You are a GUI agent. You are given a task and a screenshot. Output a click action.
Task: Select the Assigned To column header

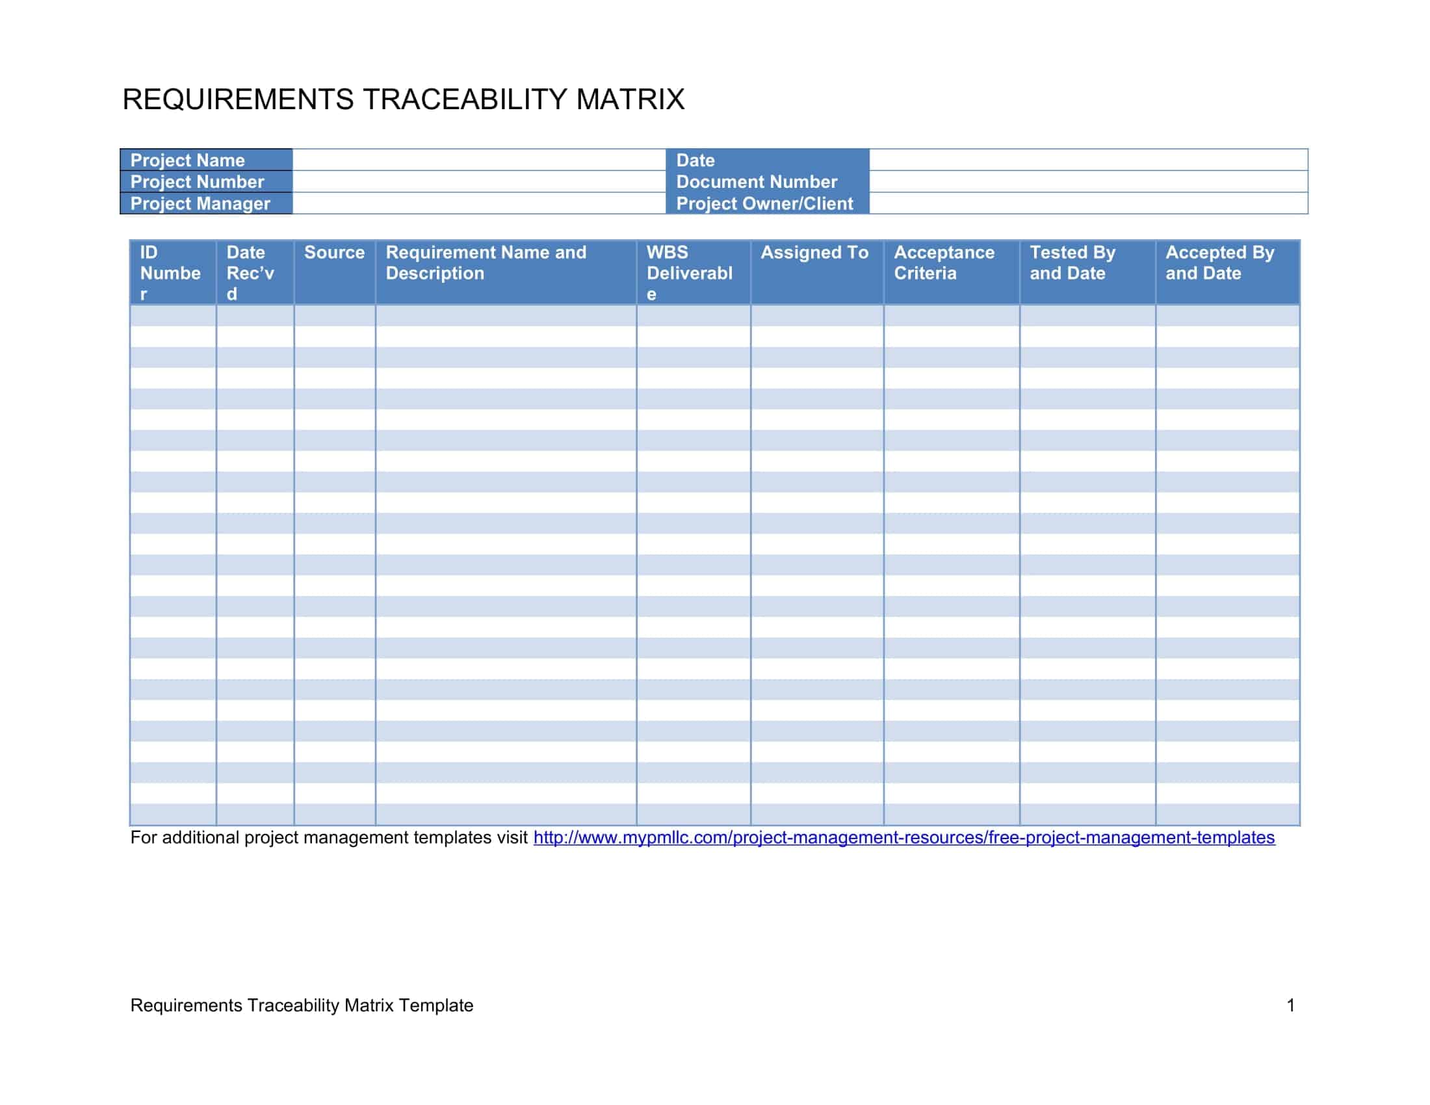click(x=817, y=272)
